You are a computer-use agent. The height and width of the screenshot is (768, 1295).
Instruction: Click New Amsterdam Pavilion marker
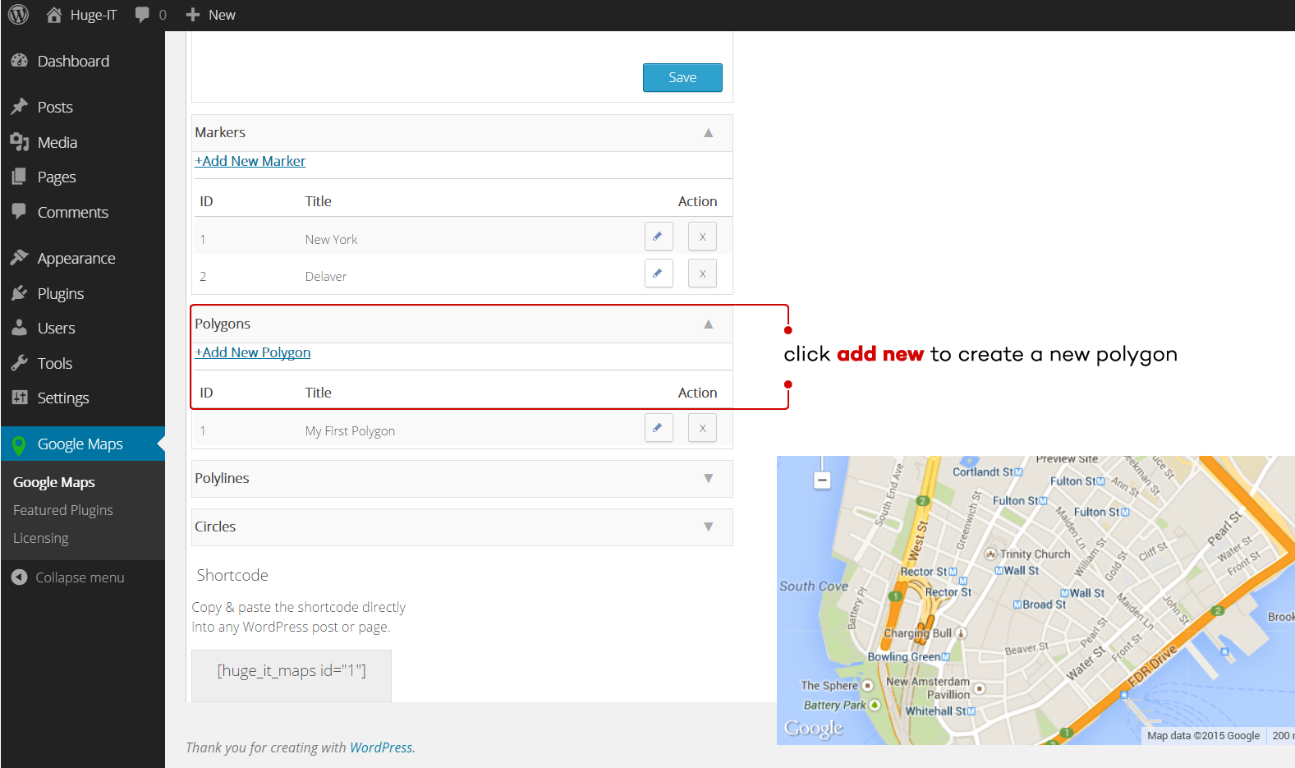979,688
